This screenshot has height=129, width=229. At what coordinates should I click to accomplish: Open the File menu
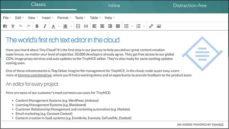(x=7, y=18)
